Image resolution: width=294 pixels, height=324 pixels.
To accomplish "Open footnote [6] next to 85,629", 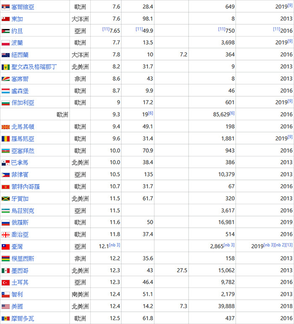I will point(232,113).
